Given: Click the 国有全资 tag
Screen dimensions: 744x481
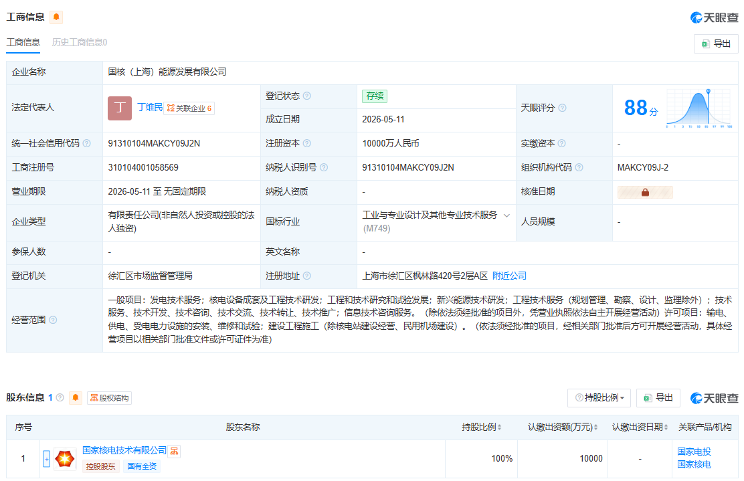Looking at the screenshot, I should point(142,466).
